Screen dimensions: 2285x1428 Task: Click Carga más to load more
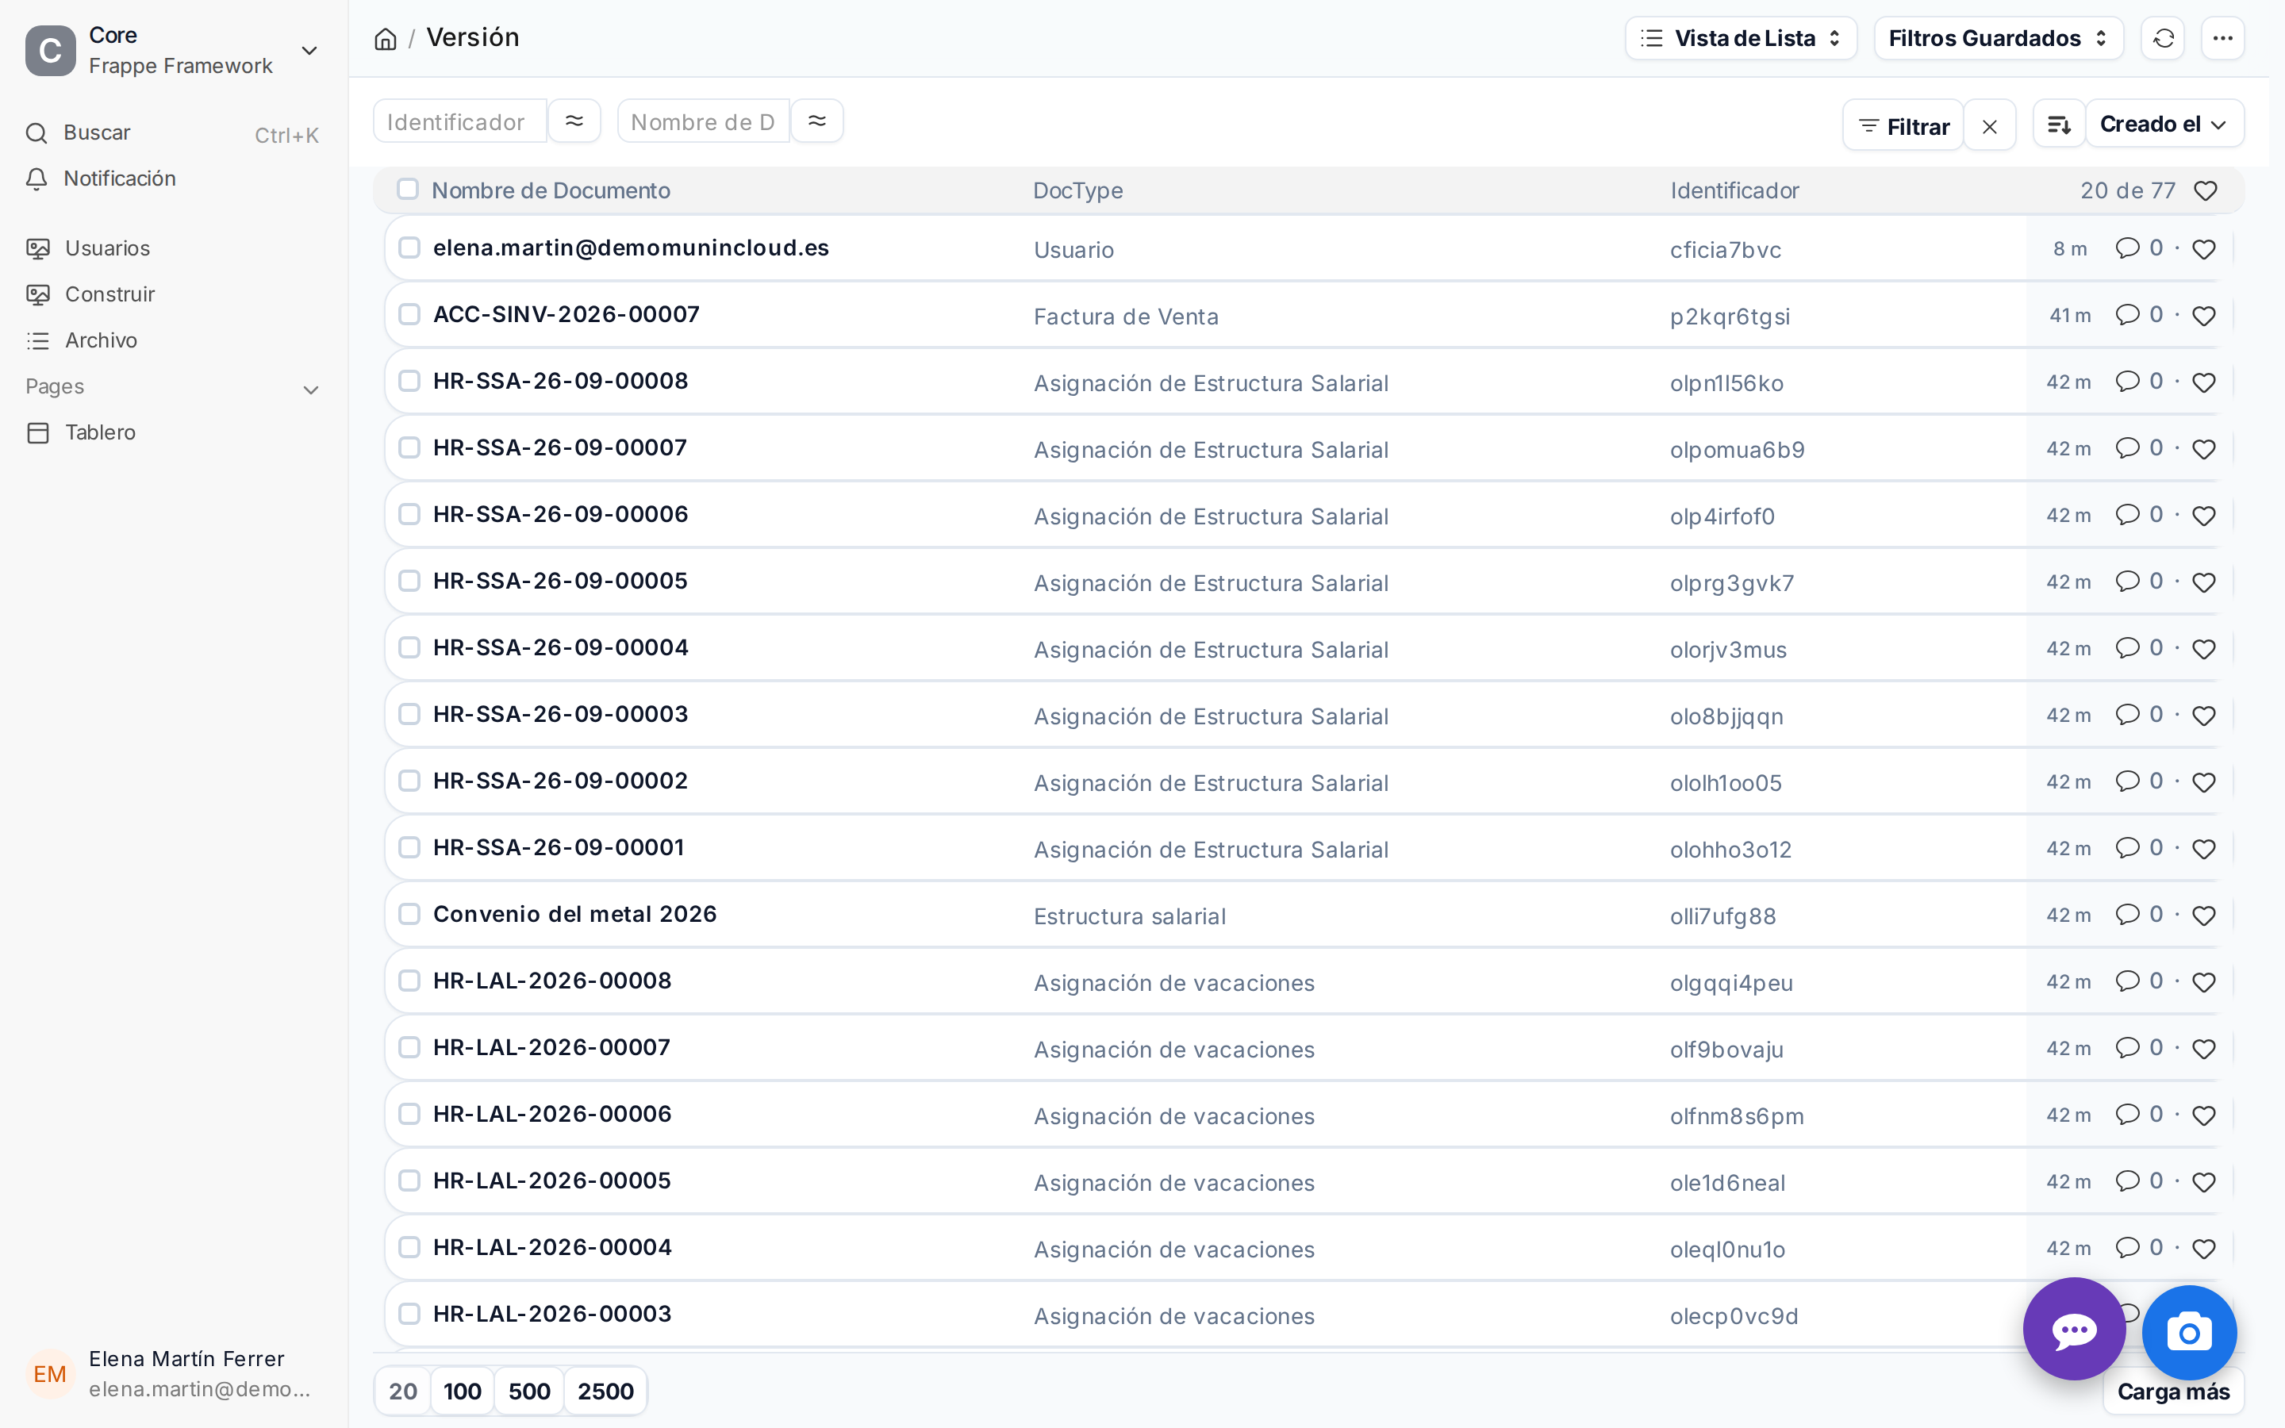click(x=2172, y=1392)
